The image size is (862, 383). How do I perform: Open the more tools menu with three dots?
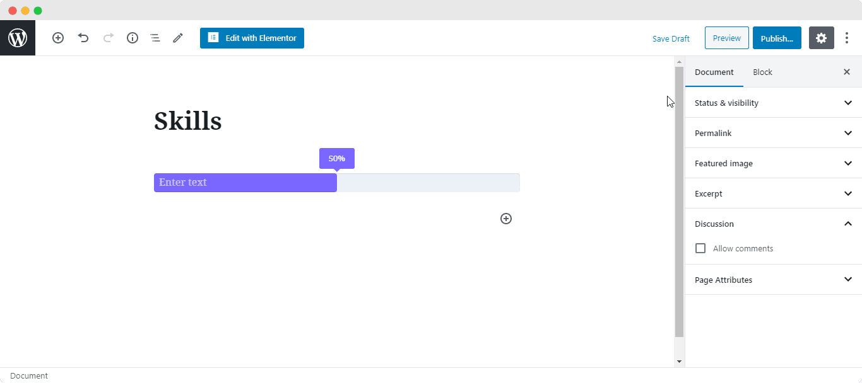847,38
